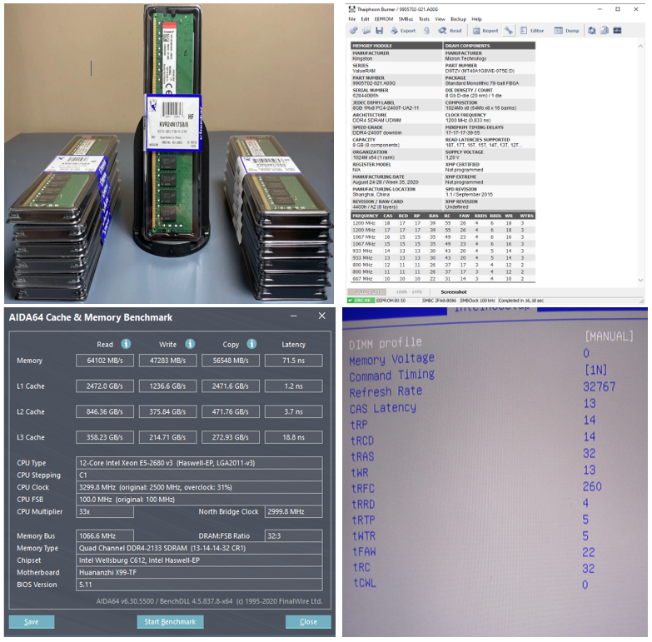
Task: Open the File menu in Thaiphoon Burner
Action: coord(351,19)
